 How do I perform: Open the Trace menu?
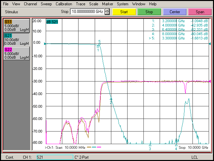point(80,4)
